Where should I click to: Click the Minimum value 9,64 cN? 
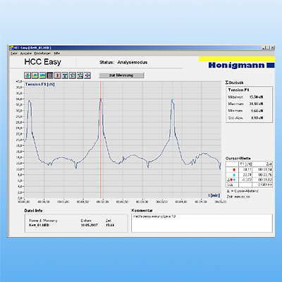pyautogui.click(x=257, y=111)
